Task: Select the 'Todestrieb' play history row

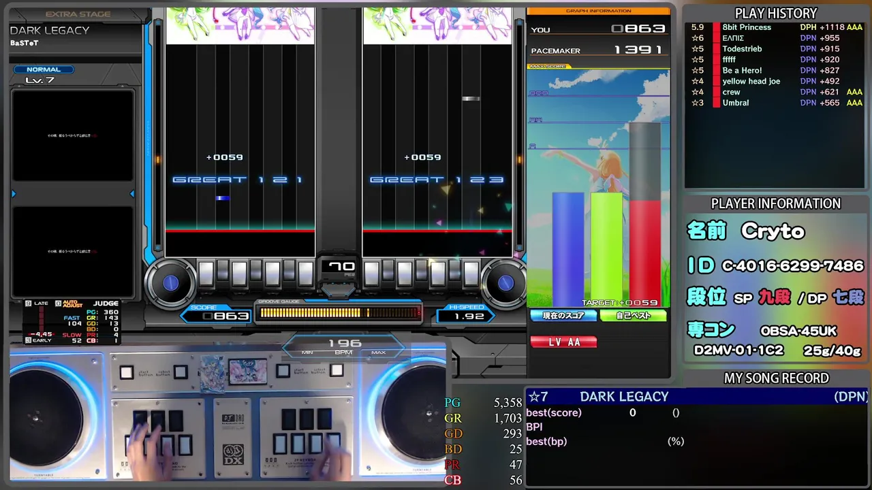Action: click(x=776, y=49)
